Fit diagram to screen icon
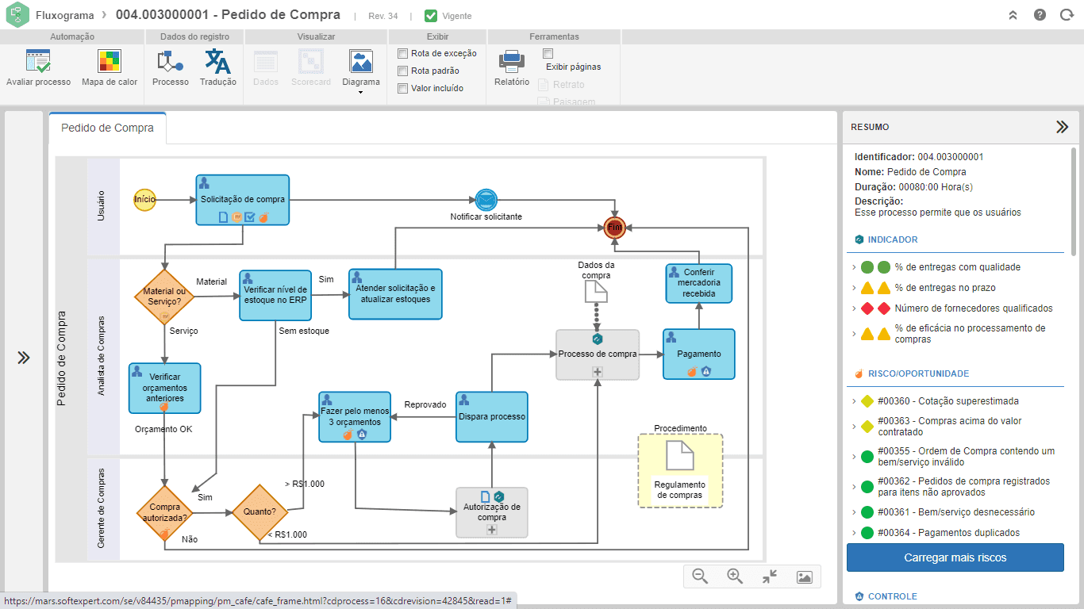This screenshot has width=1084, height=609. (770, 576)
